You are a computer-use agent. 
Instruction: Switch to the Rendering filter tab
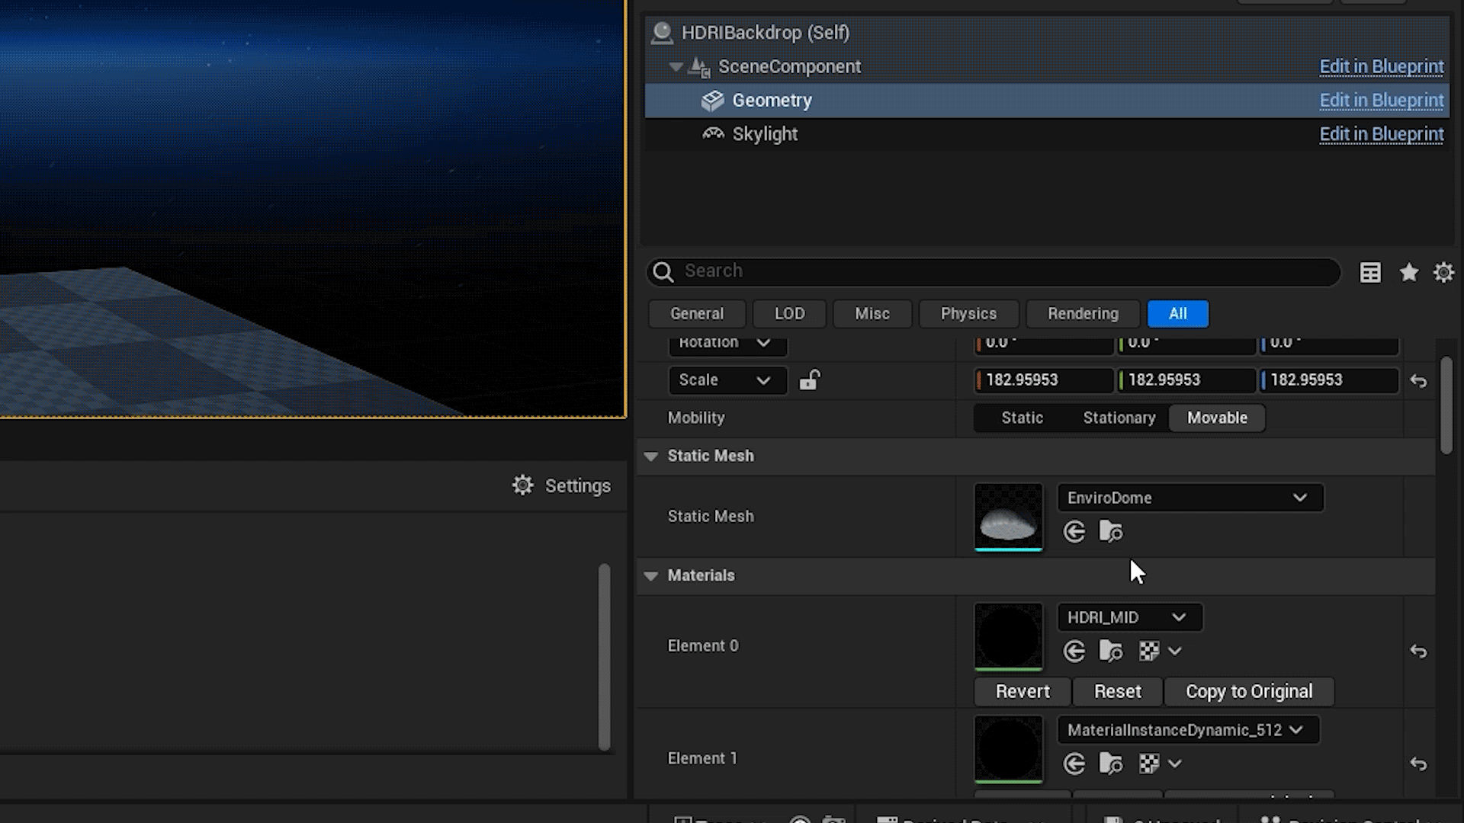1083,314
